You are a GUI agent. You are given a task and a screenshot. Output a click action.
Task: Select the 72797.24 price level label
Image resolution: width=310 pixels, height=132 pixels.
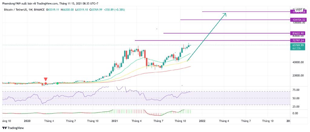click(x=298, y=40)
